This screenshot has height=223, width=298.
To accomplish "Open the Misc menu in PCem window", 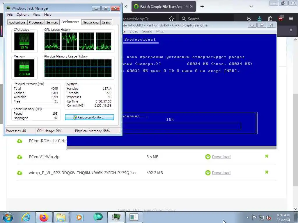I will point(160,31).
